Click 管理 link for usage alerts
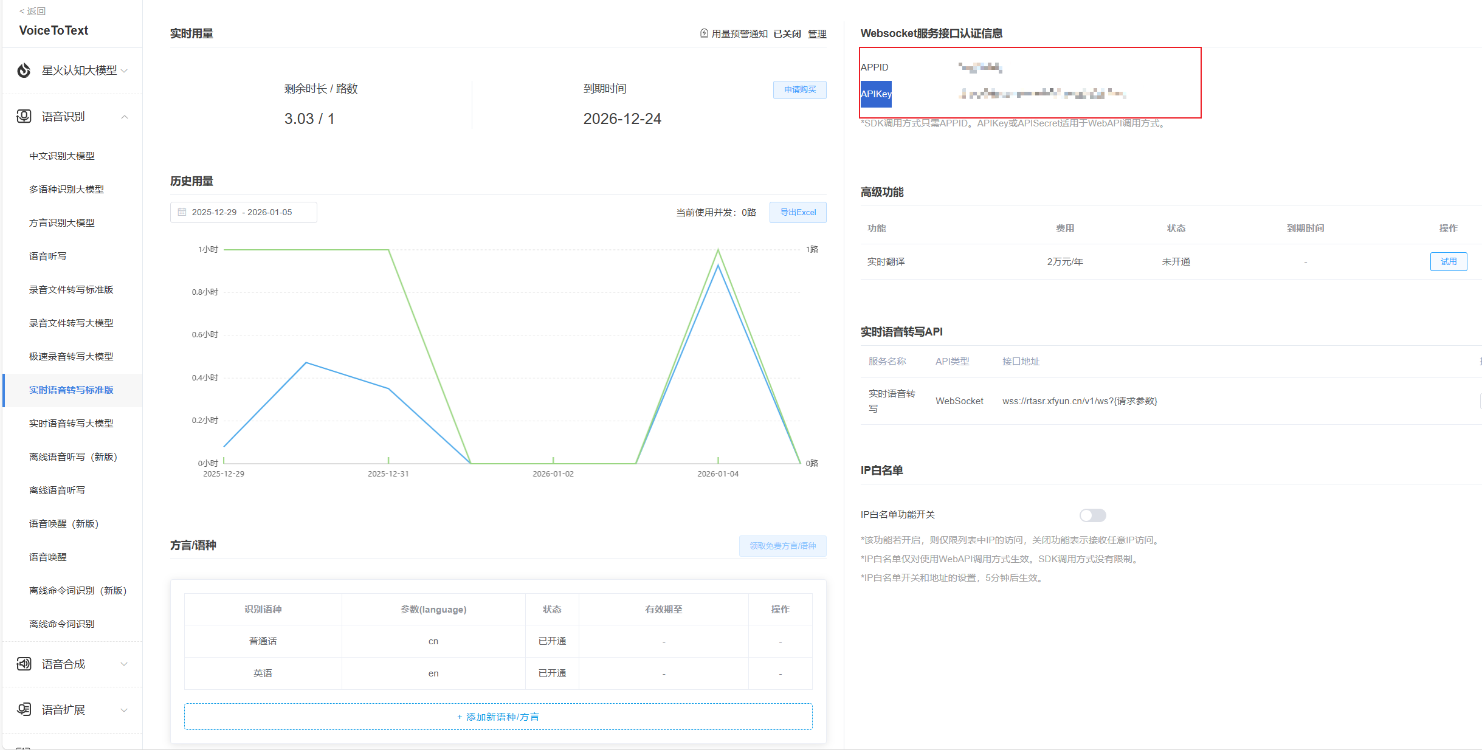This screenshot has width=1482, height=750. [816, 34]
